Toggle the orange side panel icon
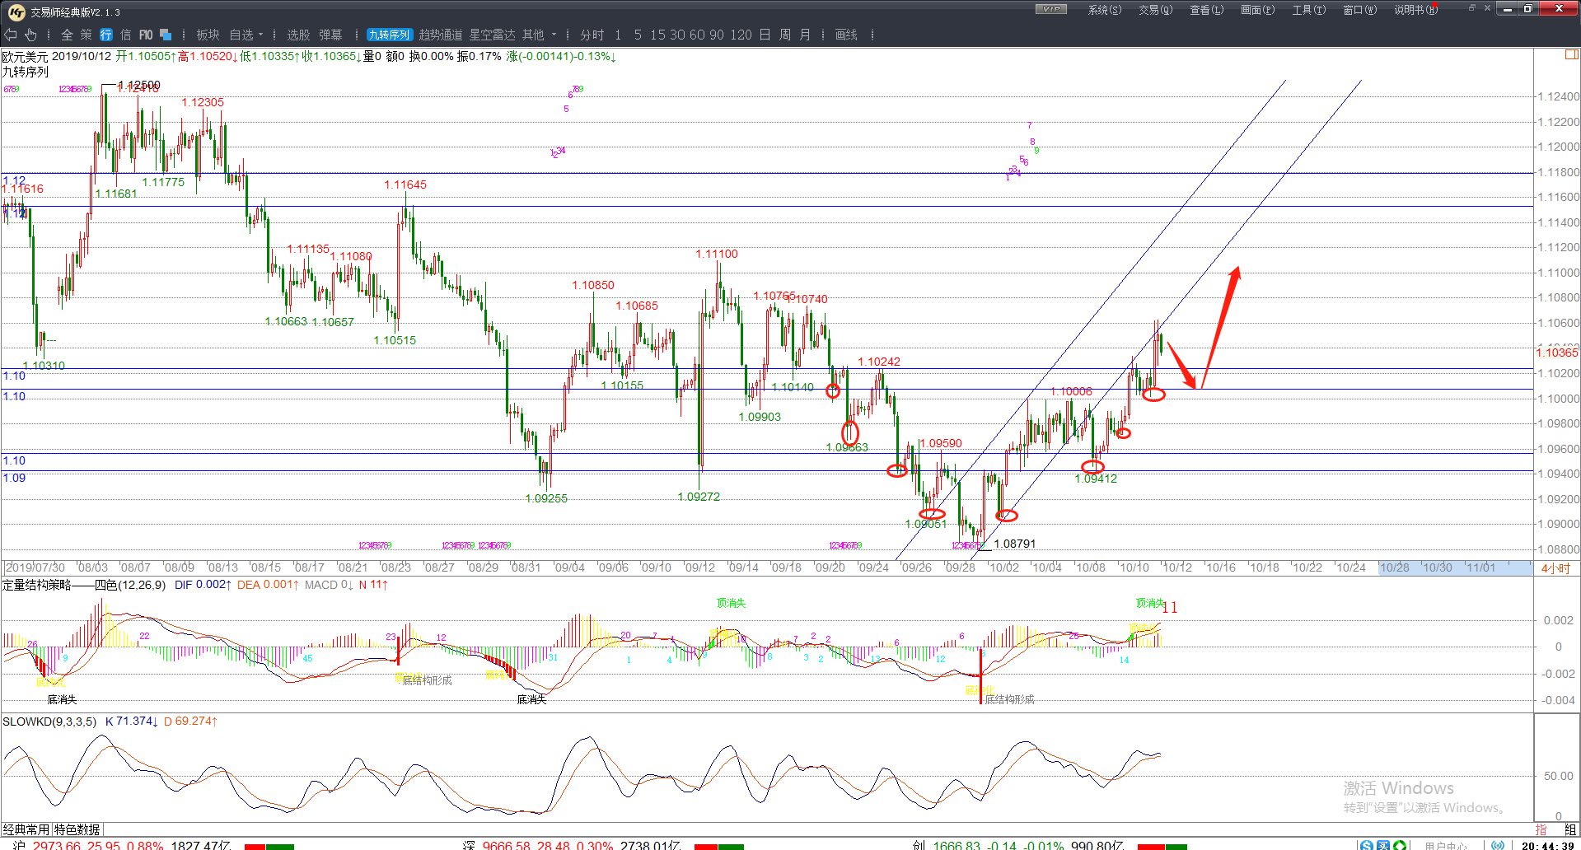 [1571, 55]
